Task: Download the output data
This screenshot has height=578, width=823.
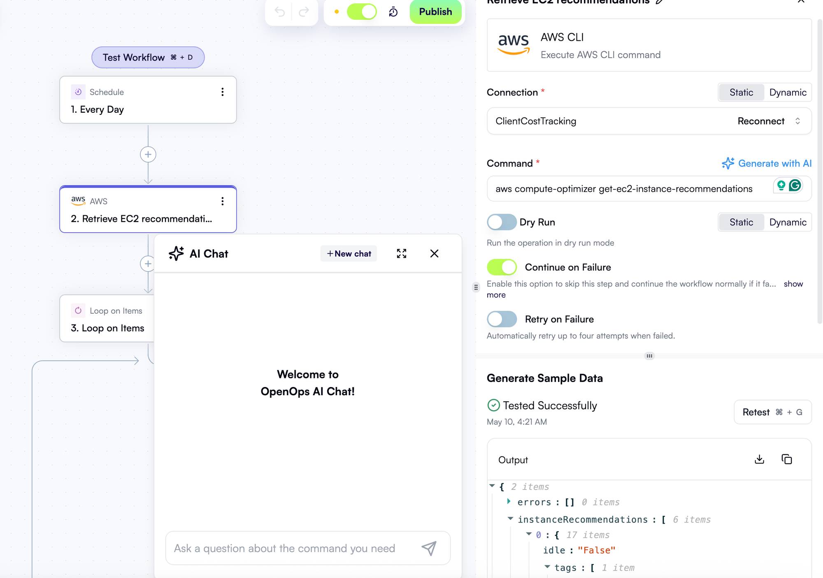Action: [x=760, y=459]
